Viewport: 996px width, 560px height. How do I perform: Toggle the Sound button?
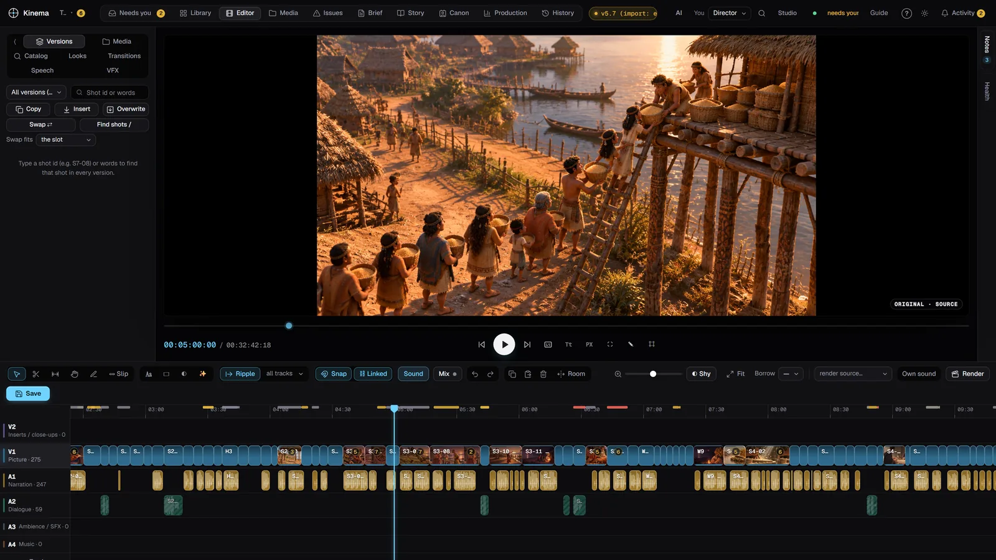tap(413, 374)
